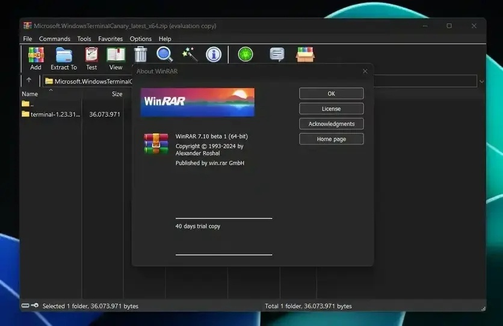Click '40 days trial copy' text
503x326 pixels.
click(198, 226)
